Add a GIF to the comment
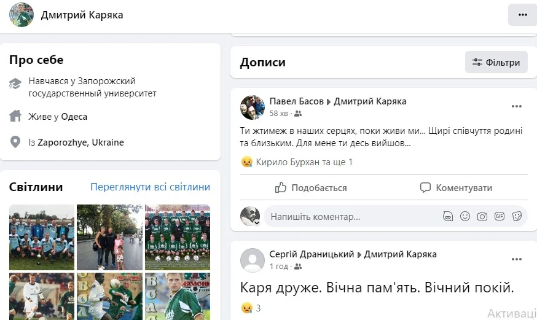Image resolution: width=537 pixels, height=320 pixels. pyautogui.click(x=500, y=217)
